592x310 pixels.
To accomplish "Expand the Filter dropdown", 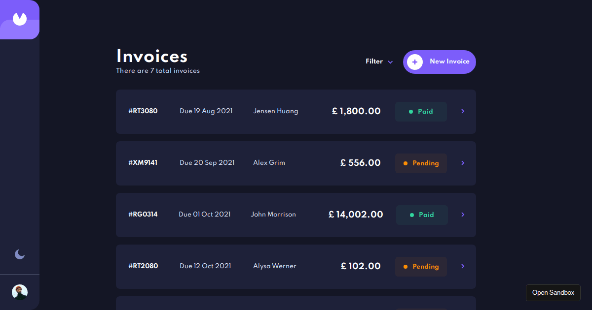I will 373,62.
